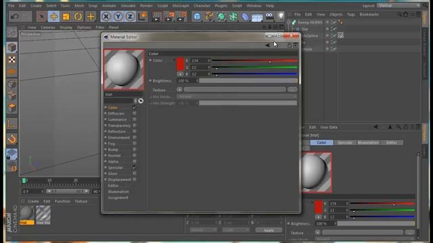Activate the Rotate tool
Screen dimensions: 433x243
78,16
